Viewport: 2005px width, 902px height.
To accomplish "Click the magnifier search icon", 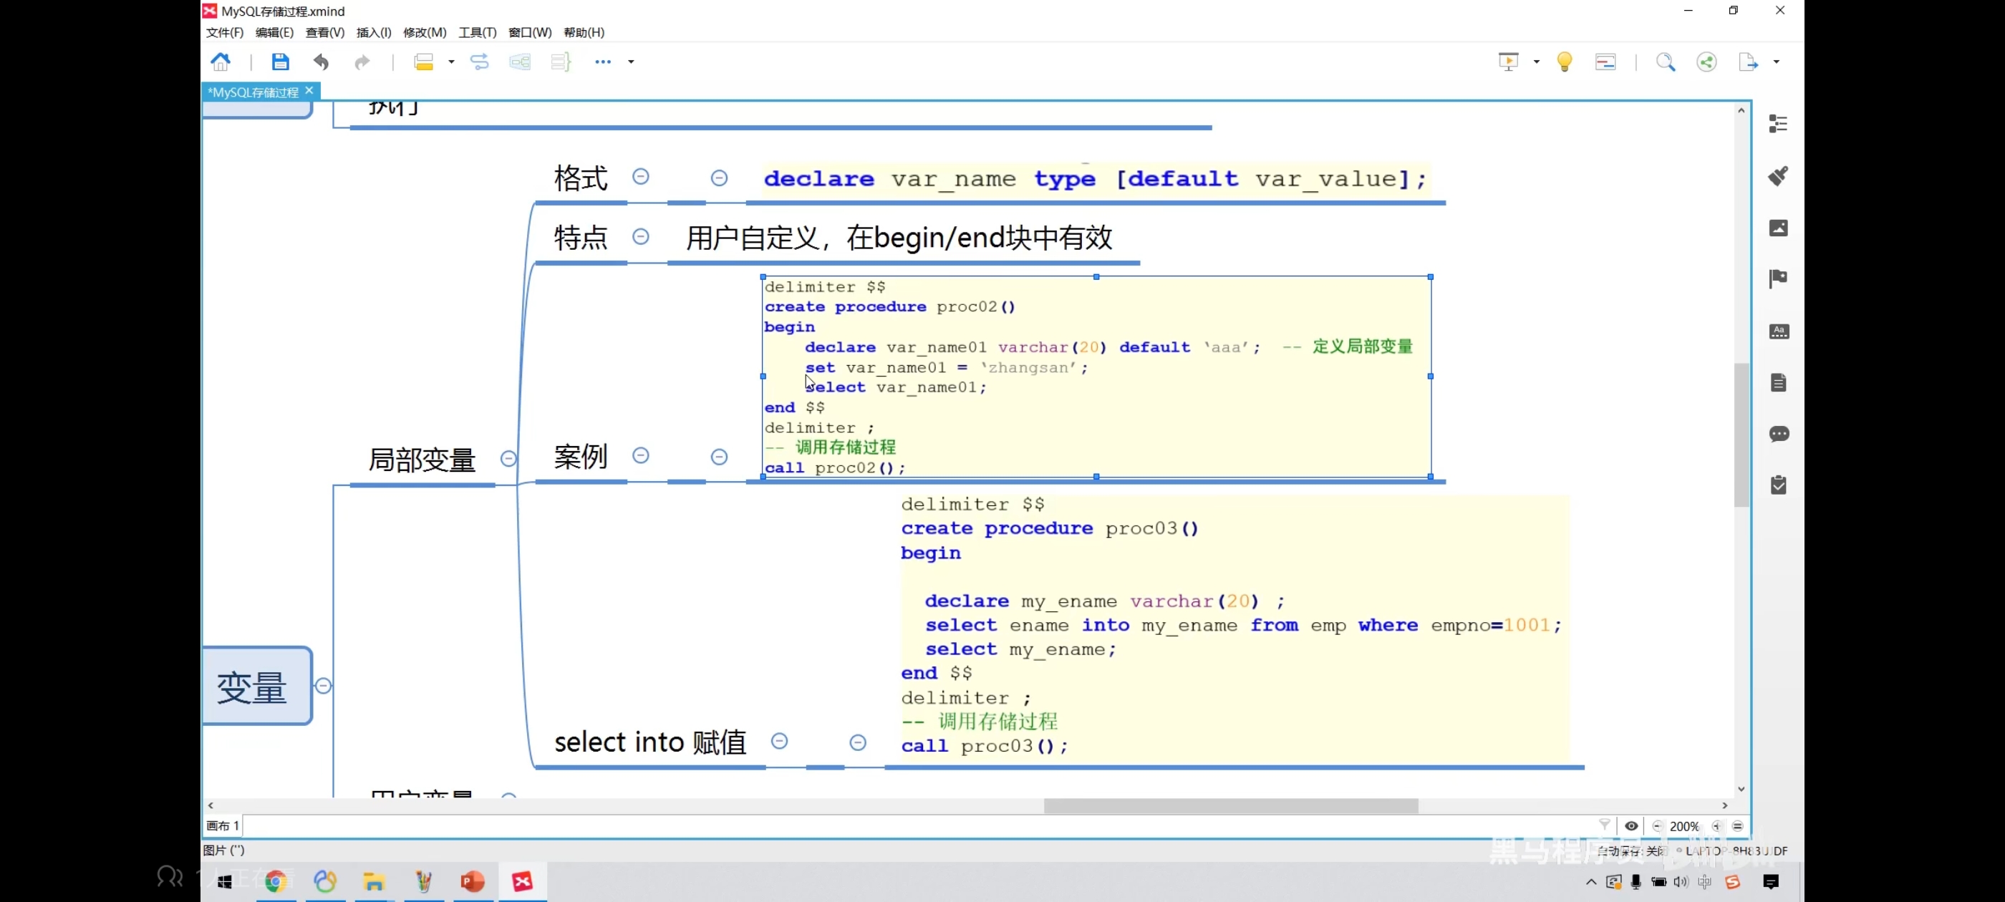I will click(1665, 62).
